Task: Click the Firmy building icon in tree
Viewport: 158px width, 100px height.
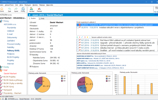Action: click(x=1, y=21)
